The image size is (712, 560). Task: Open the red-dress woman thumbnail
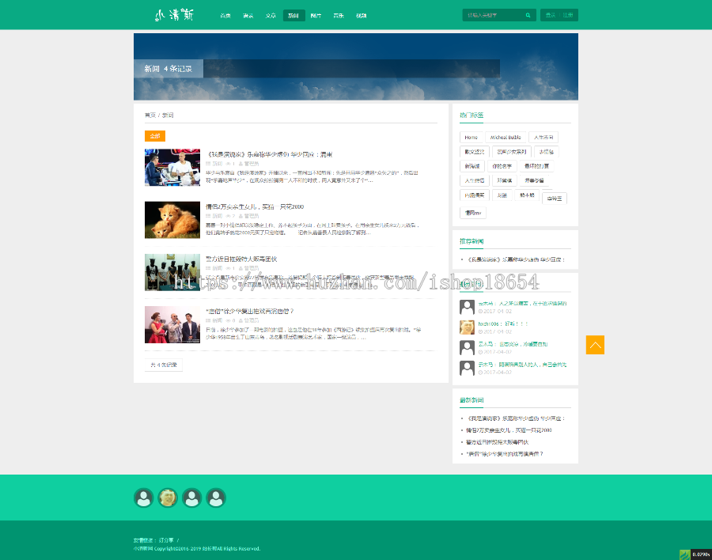pos(172,324)
